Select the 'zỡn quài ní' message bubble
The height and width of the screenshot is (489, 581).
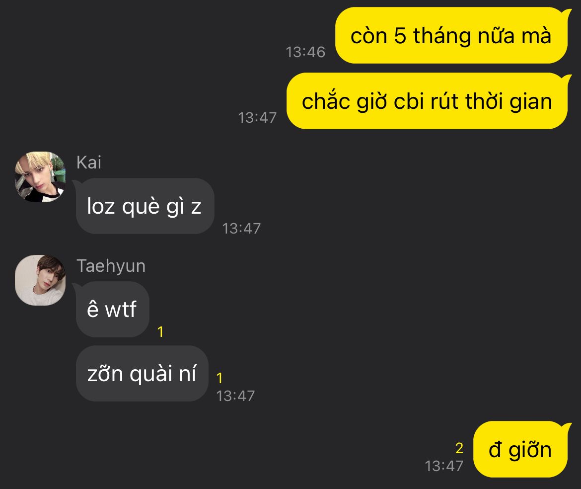142,373
